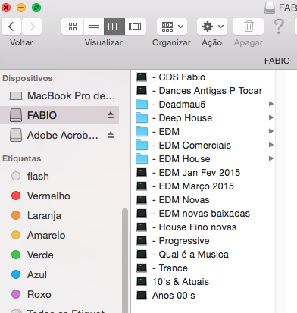This screenshot has width=297, height=313.
Task: Eject the Adobe Acrobat volume
Action: 111,135
